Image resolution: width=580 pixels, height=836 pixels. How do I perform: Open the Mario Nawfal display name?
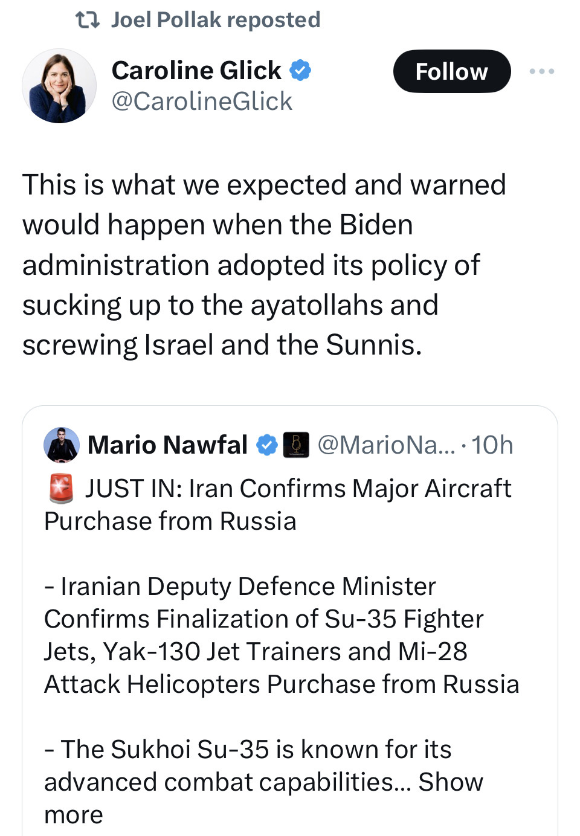(x=167, y=445)
